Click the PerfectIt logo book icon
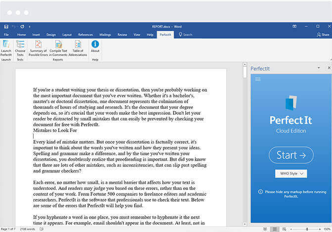 pos(291,103)
